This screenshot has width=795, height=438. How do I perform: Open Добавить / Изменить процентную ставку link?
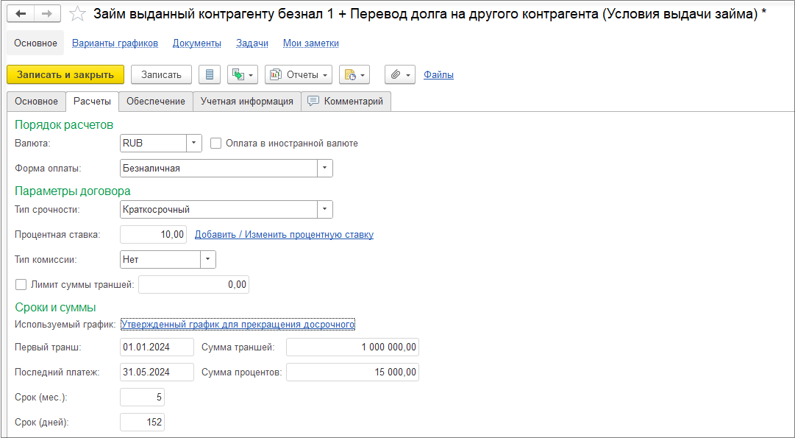(285, 235)
